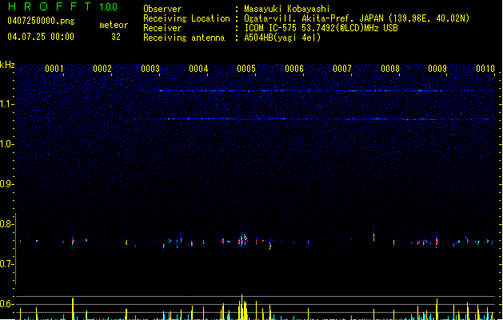Viewport: 503px width, 320px height.
Task: Click the timestamp 04.07.25 00:00
Action: [x=41, y=37]
